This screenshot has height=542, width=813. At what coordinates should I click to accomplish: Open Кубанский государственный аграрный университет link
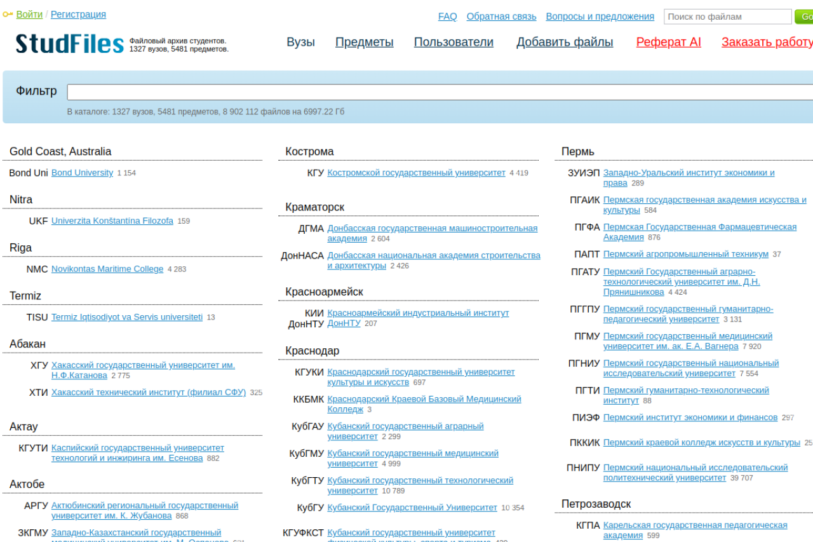406,431
